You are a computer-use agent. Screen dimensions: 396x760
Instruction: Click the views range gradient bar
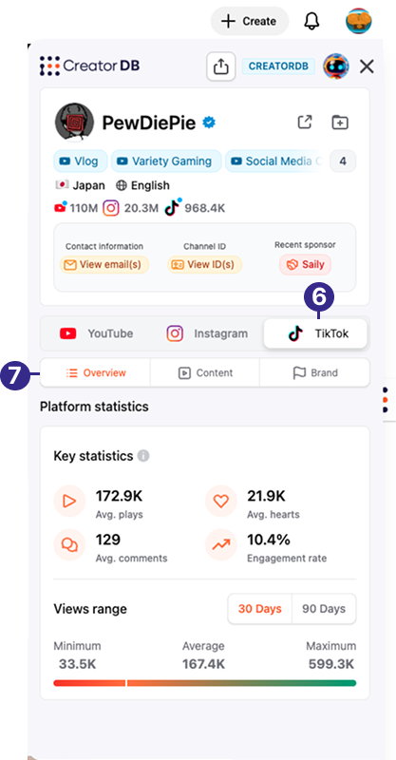204,683
